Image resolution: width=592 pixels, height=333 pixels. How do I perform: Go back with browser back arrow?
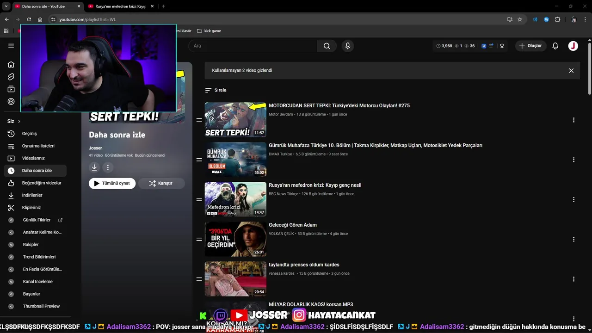pos(6,19)
